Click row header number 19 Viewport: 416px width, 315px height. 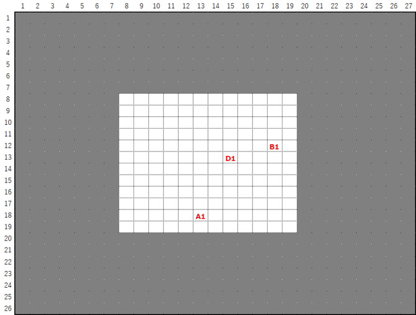[8, 227]
